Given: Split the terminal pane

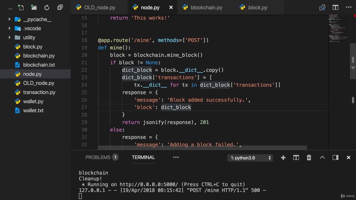Looking at the screenshot, I should pyautogui.click(x=296, y=157).
